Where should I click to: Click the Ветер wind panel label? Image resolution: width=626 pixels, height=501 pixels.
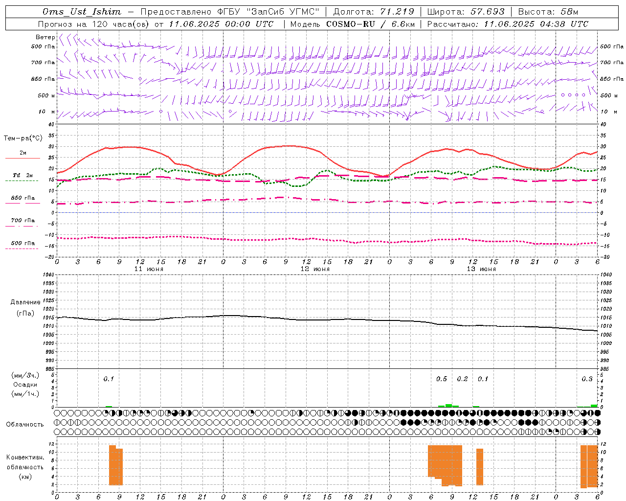(45, 37)
